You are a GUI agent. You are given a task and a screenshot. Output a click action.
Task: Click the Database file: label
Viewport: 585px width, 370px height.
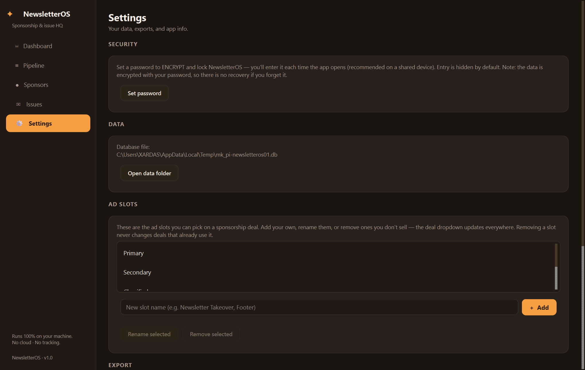point(133,147)
